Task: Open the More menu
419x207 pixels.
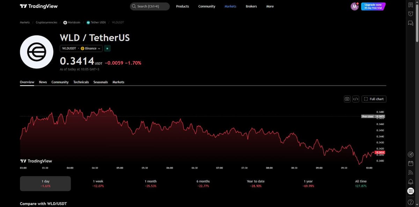Action: (x=270, y=6)
